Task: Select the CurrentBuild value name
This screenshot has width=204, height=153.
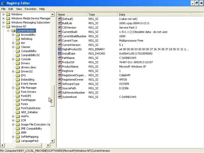Action: pyautogui.click(x=69, y=32)
